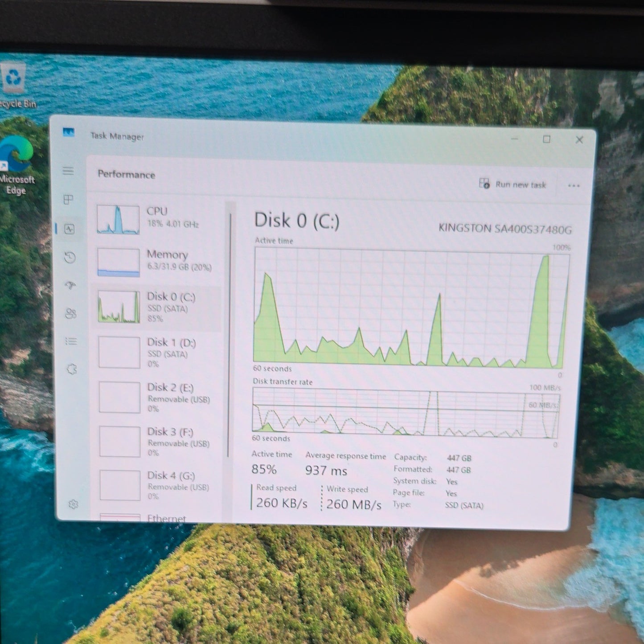644x644 pixels.
Task: Open the Startup apps icon in sidebar
Action: [70, 285]
